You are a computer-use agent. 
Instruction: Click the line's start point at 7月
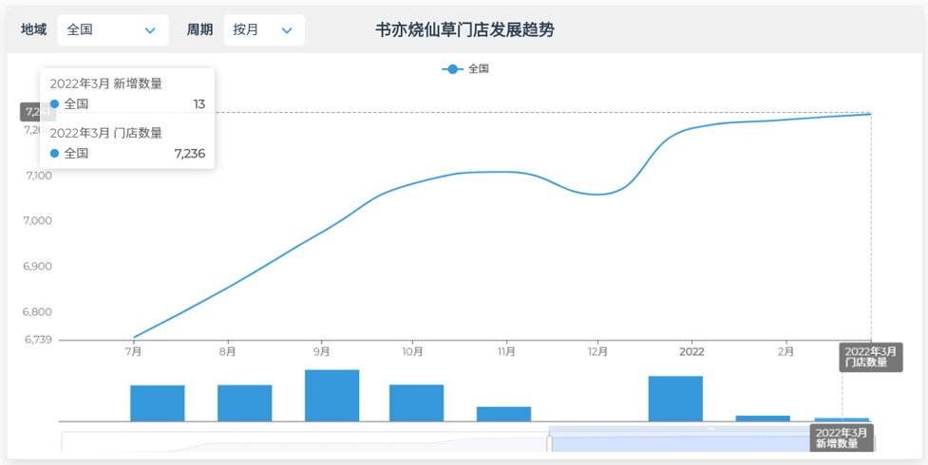pos(134,337)
